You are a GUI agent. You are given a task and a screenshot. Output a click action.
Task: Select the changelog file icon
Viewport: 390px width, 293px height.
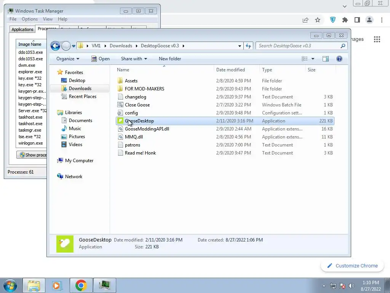pyautogui.click(x=120, y=97)
